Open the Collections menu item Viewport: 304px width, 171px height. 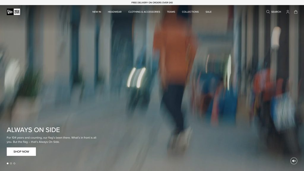(190, 12)
